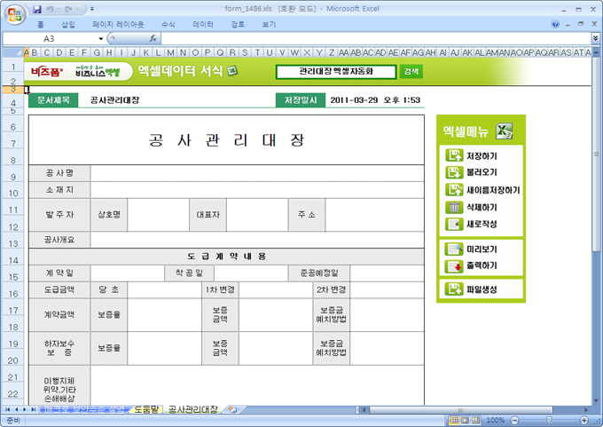Click the 파일생성 file create icon
This screenshot has height=427, width=603.
coord(454,289)
